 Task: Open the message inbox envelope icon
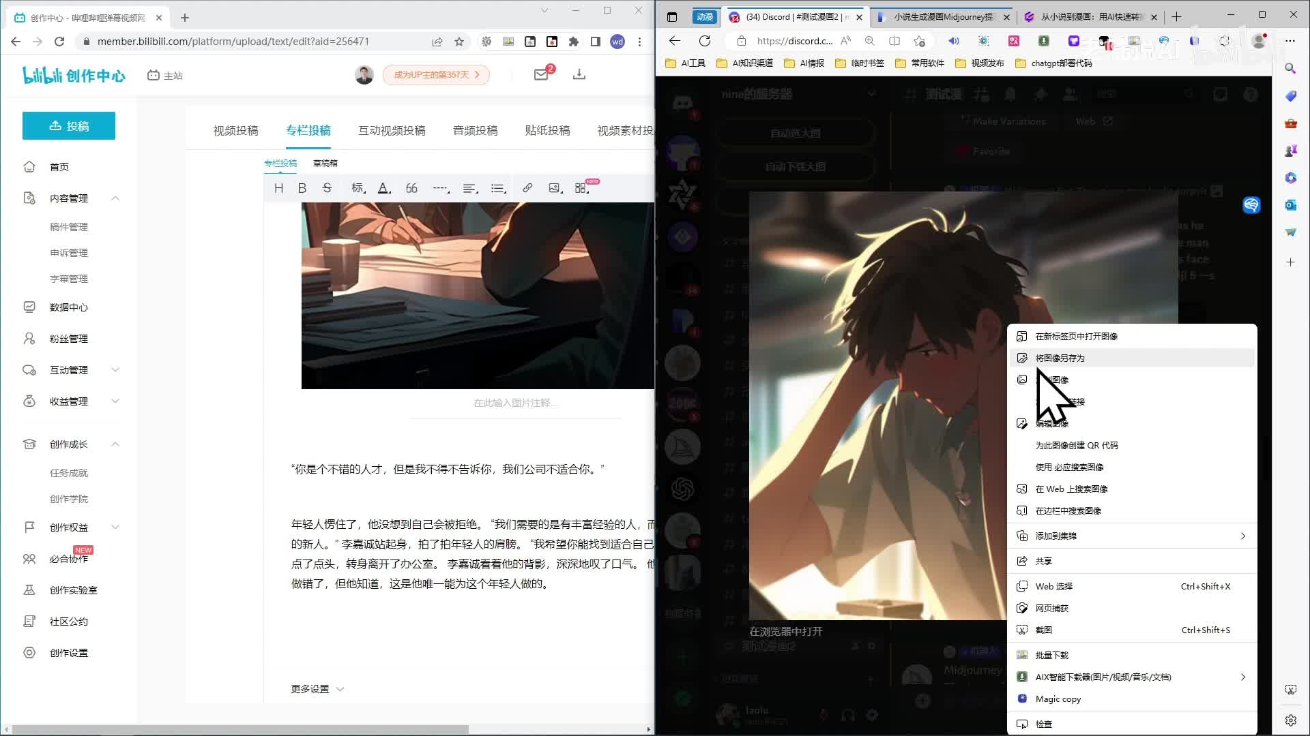pyautogui.click(x=541, y=74)
